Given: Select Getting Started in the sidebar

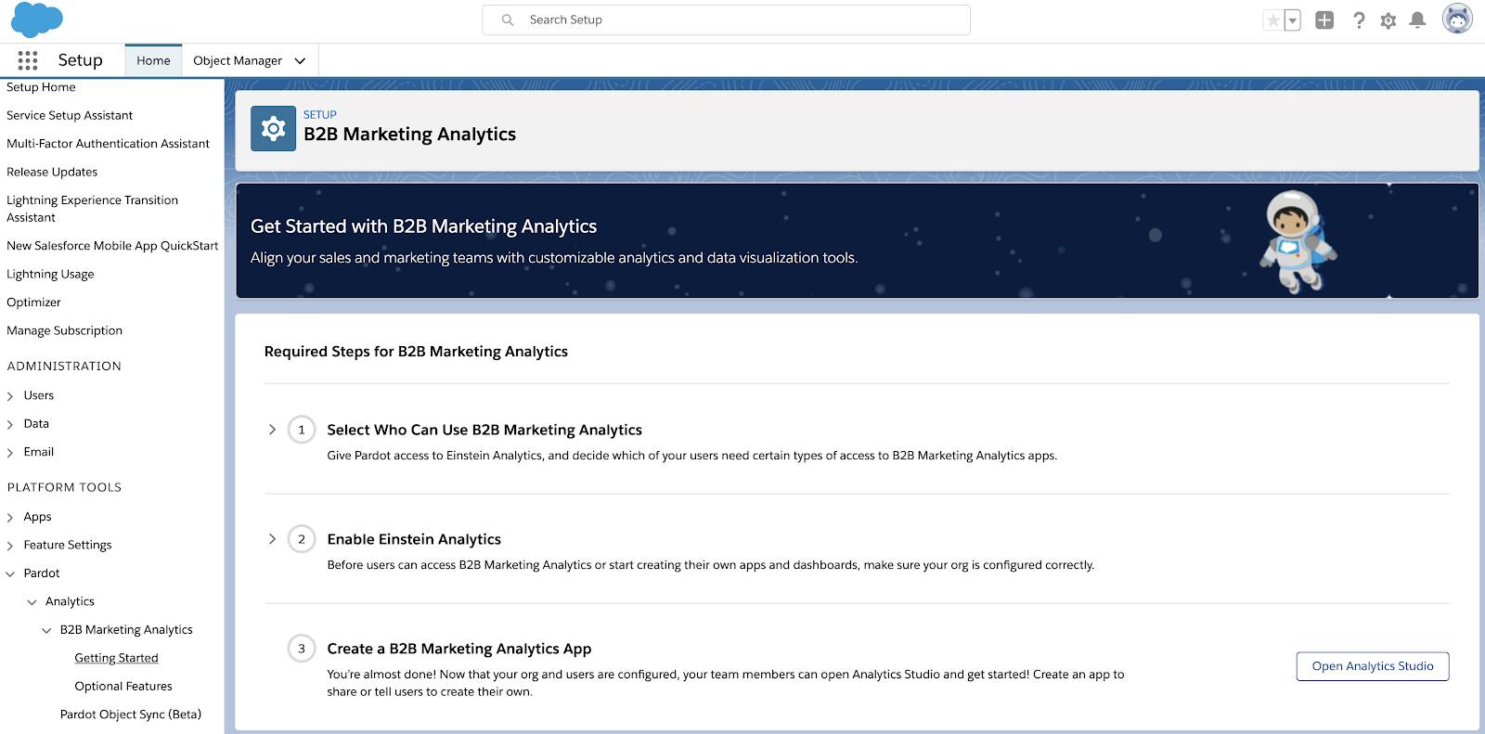Looking at the screenshot, I should pos(116,658).
